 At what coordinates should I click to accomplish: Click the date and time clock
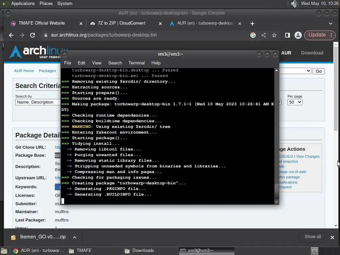point(320,4)
